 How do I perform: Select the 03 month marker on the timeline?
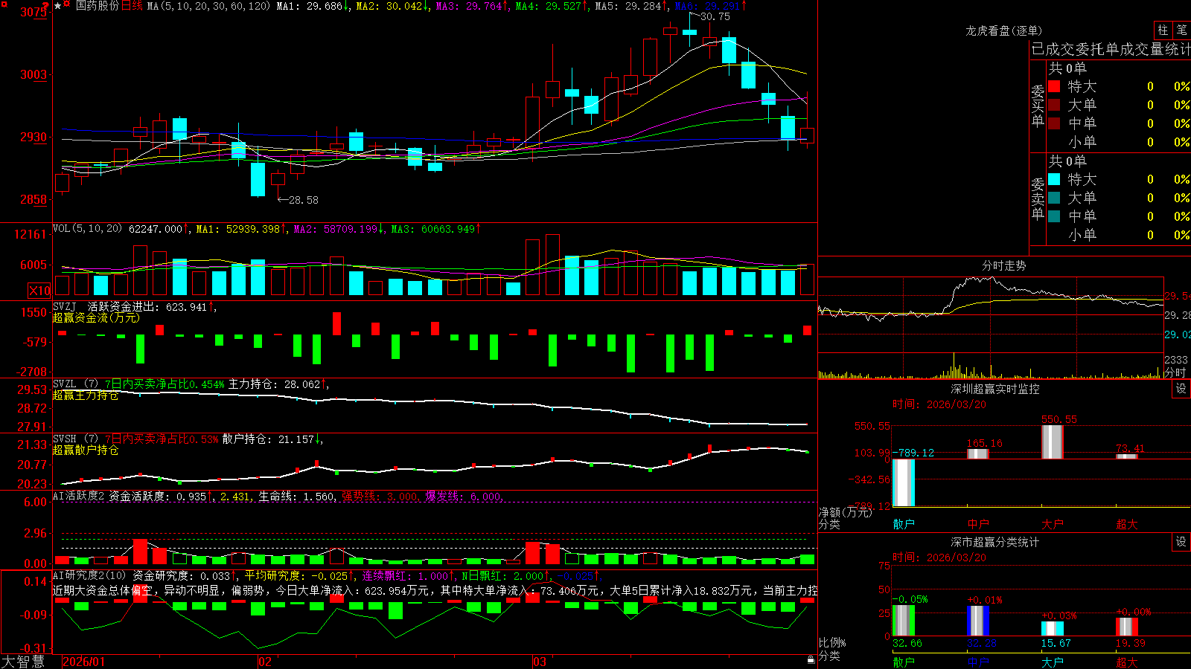pyautogui.click(x=540, y=662)
